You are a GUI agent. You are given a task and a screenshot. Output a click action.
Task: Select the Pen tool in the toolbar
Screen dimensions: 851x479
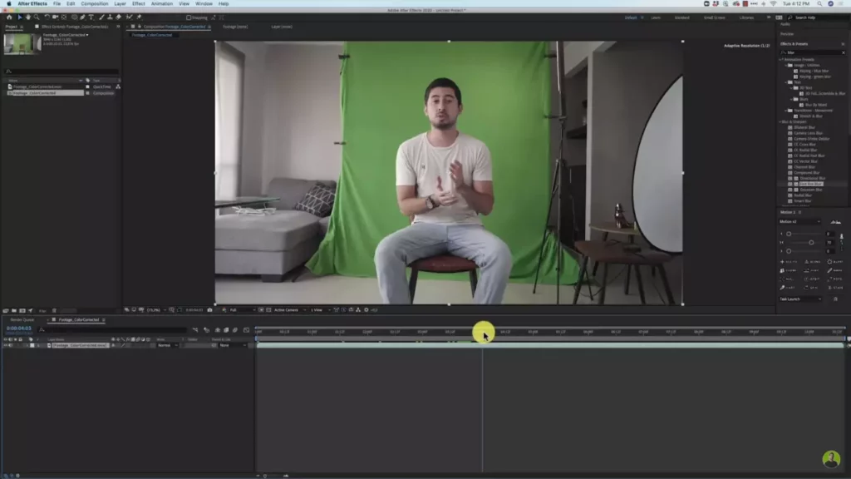[x=81, y=17]
